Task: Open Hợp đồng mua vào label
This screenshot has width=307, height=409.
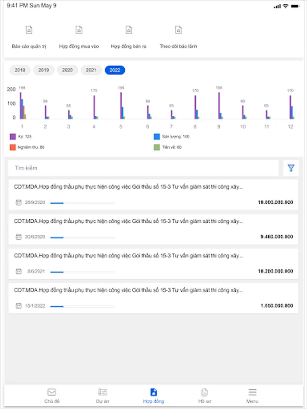Action: [x=79, y=46]
